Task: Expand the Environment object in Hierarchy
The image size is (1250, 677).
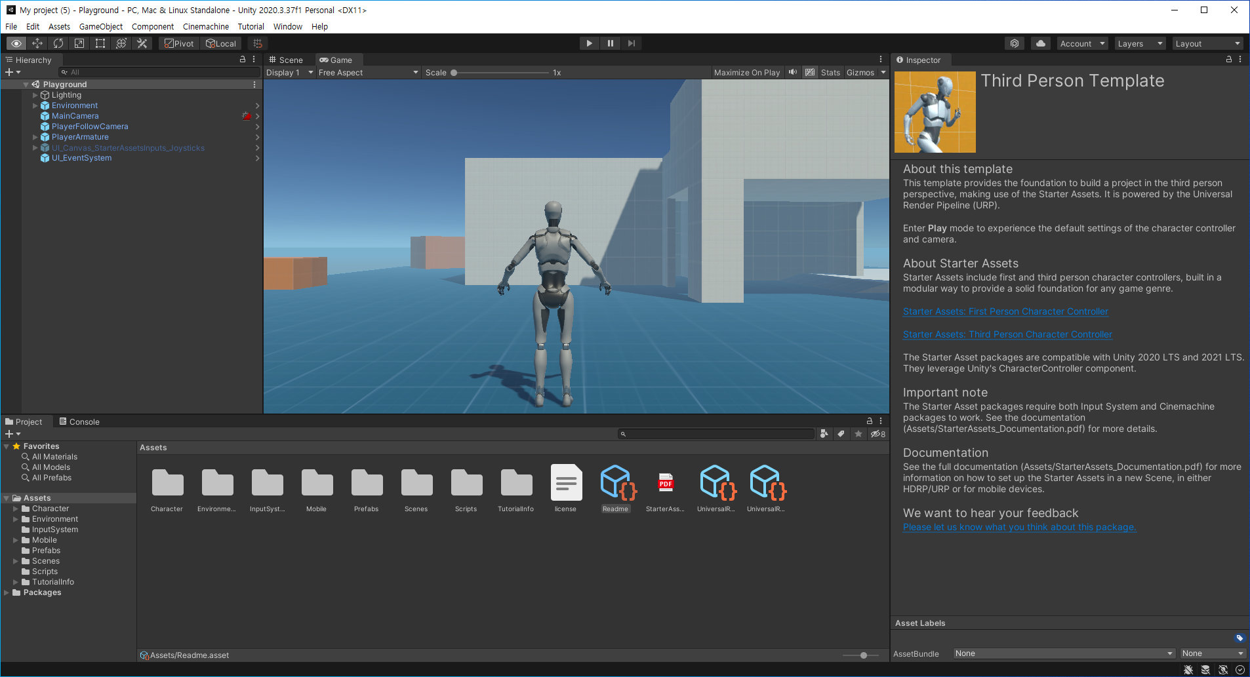Action: pos(35,106)
